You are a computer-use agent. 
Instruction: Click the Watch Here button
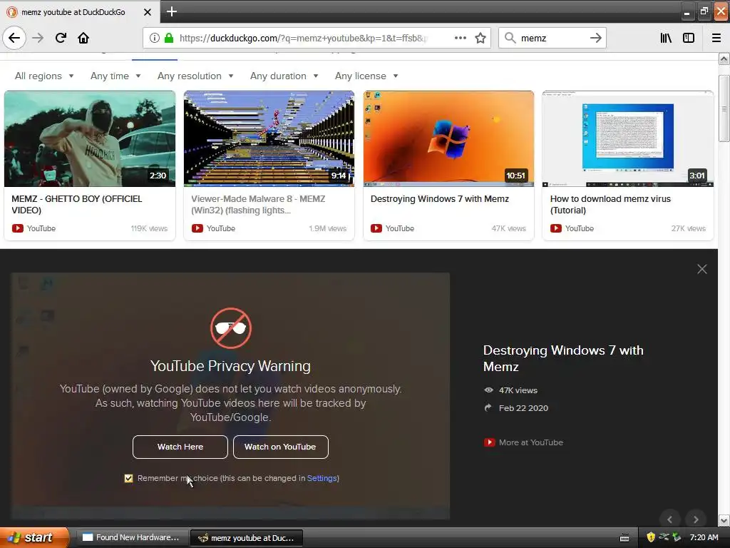[x=180, y=447]
